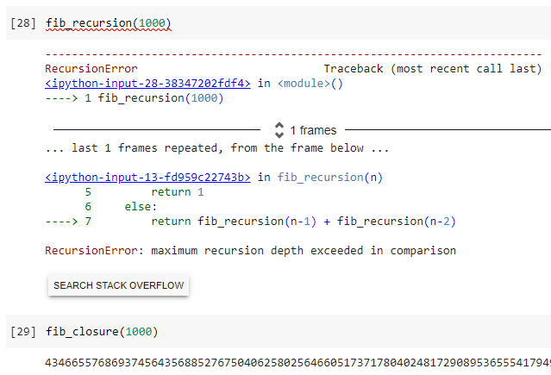551x375 pixels.
Task: Click the "return 1" line in traceback
Action: pos(177,192)
